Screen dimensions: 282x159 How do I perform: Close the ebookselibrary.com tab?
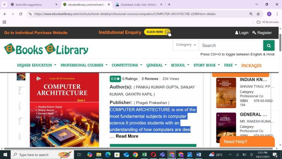click(109, 4)
